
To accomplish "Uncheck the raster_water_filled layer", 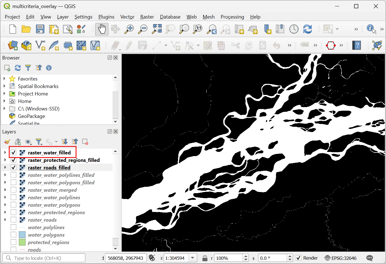I will pyautogui.click(x=13, y=152).
